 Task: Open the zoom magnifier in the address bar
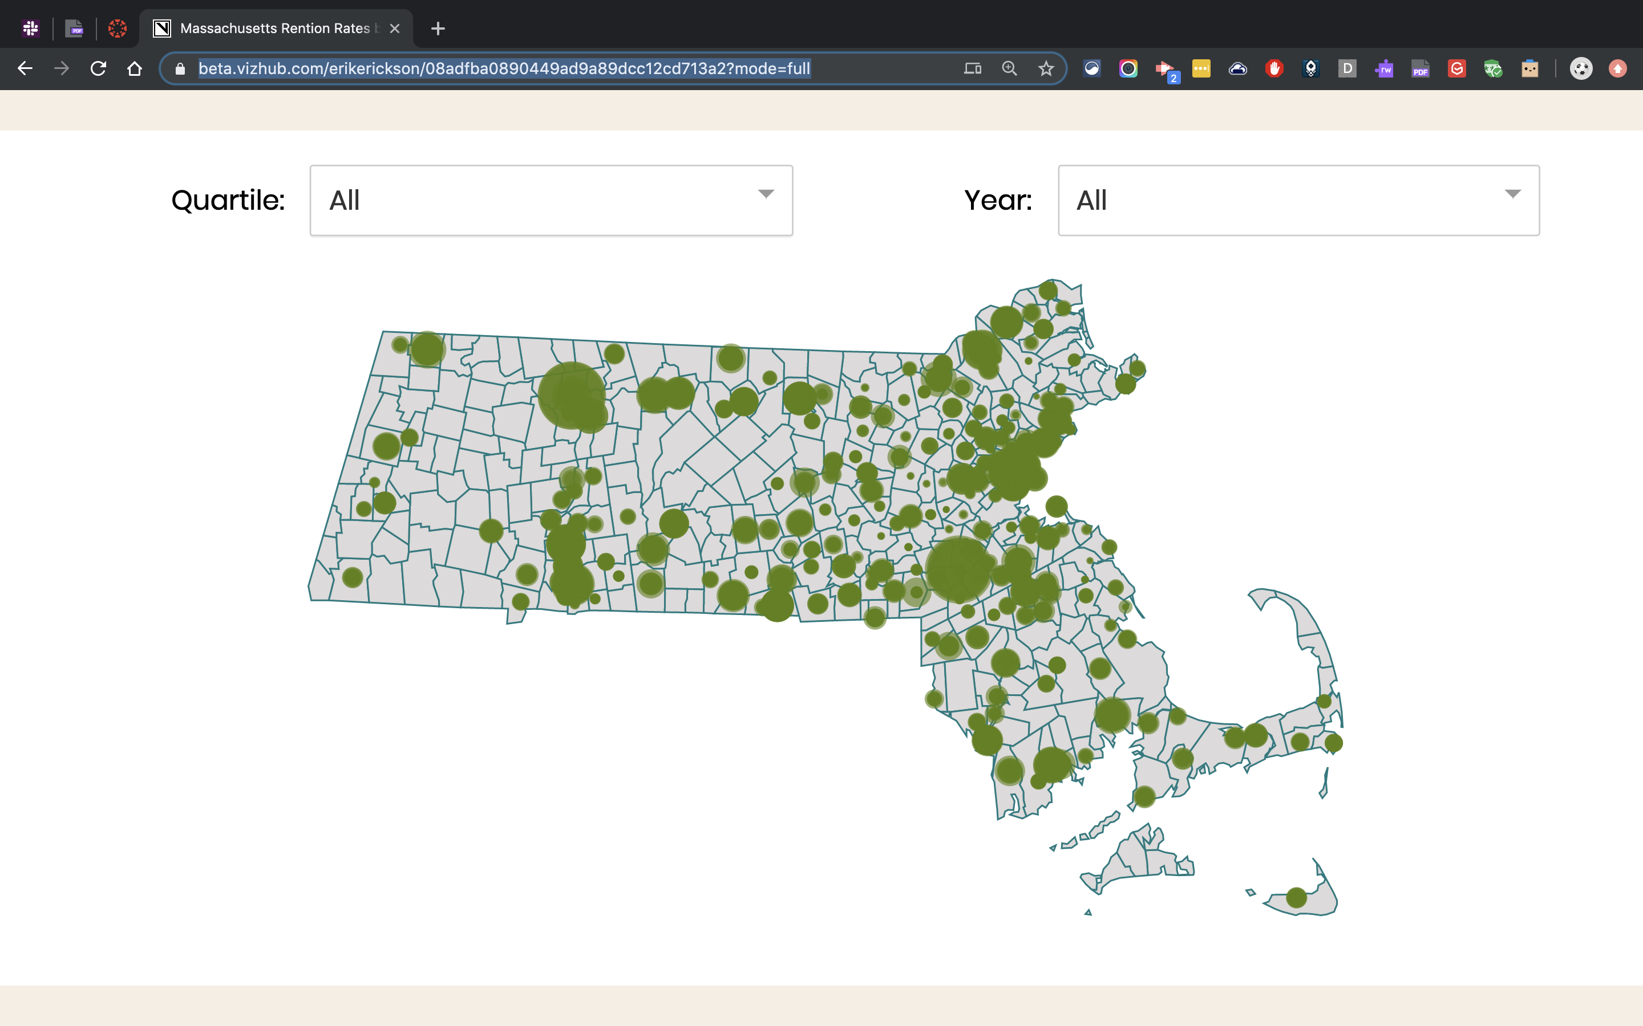point(1010,68)
